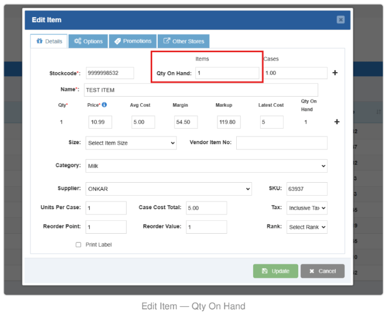Click the plus icon in the price row
The height and width of the screenshot is (314, 388).
[336, 122]
